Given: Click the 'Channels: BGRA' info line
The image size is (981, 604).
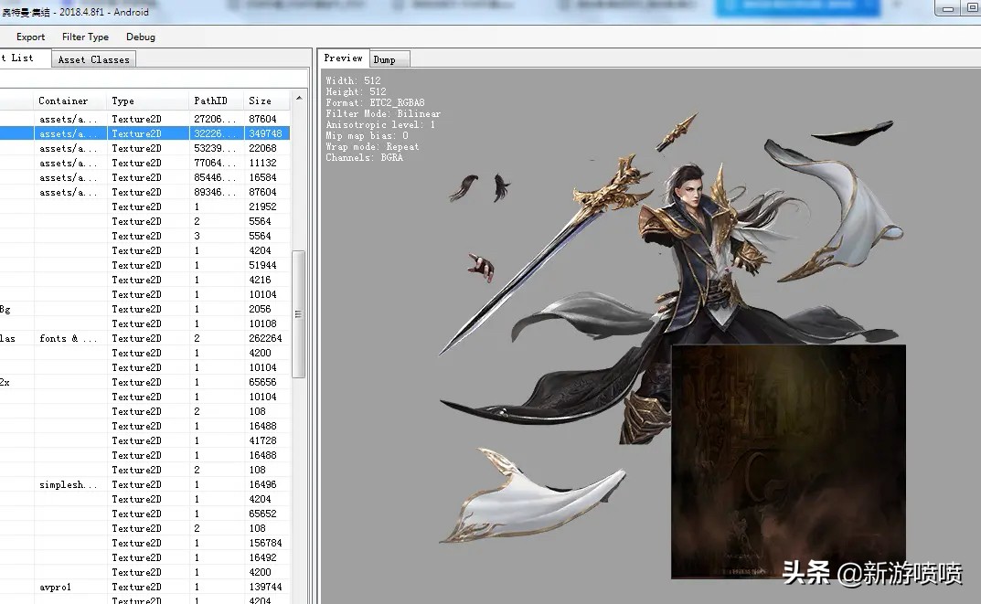Looking at the screenshot, I should 364,157.
